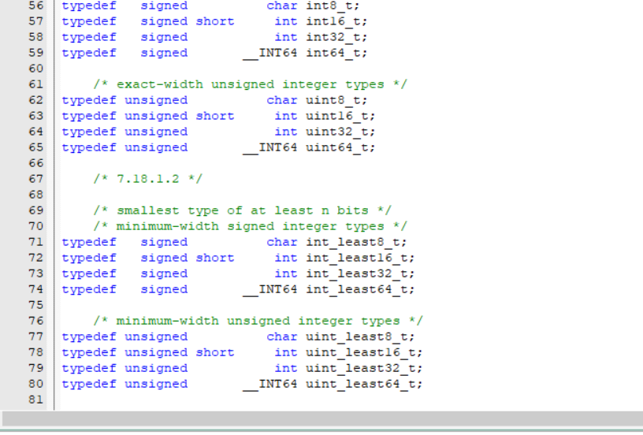
Task: Click line number 56 in the gutter
Action: 36,6
